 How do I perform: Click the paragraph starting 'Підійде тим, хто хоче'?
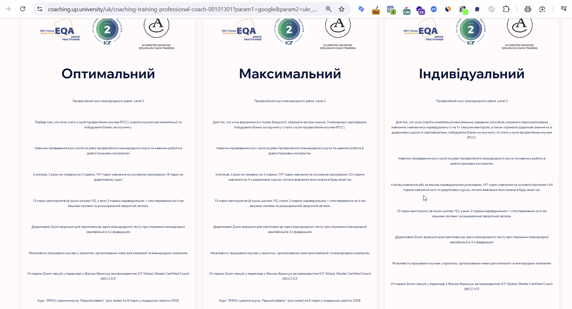tap(108, 125)
